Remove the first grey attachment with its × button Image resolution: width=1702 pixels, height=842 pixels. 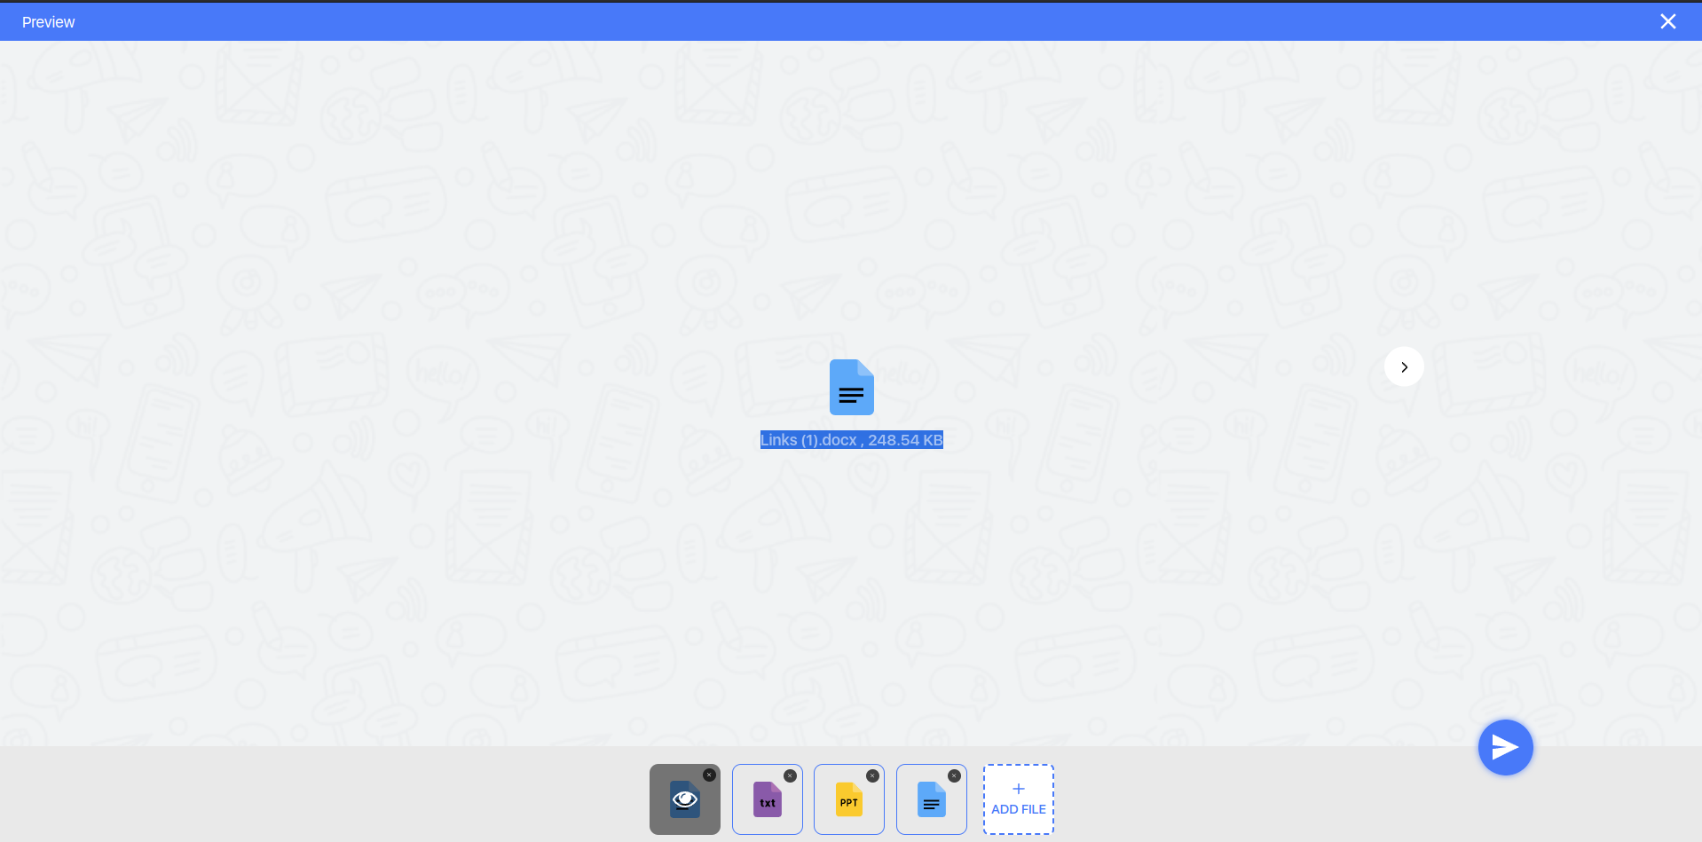(708, 775)
